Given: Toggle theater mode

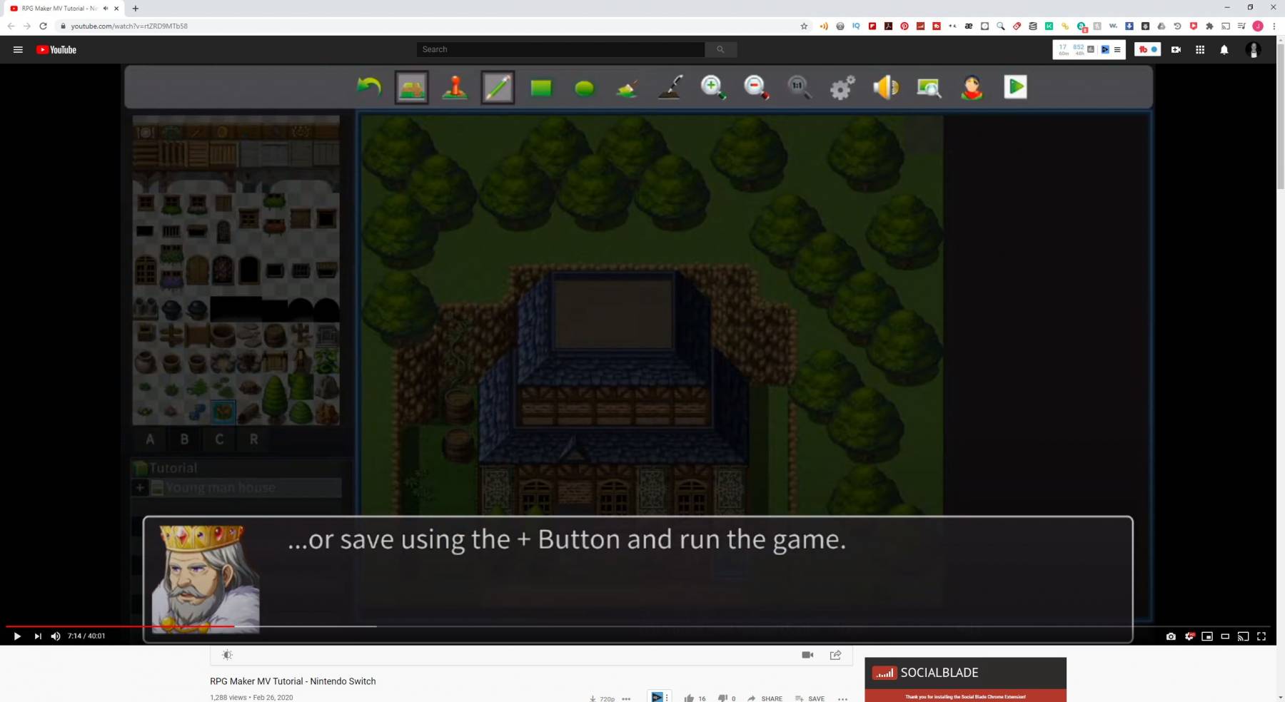Looking at the screenshot, I should 1225,636.
